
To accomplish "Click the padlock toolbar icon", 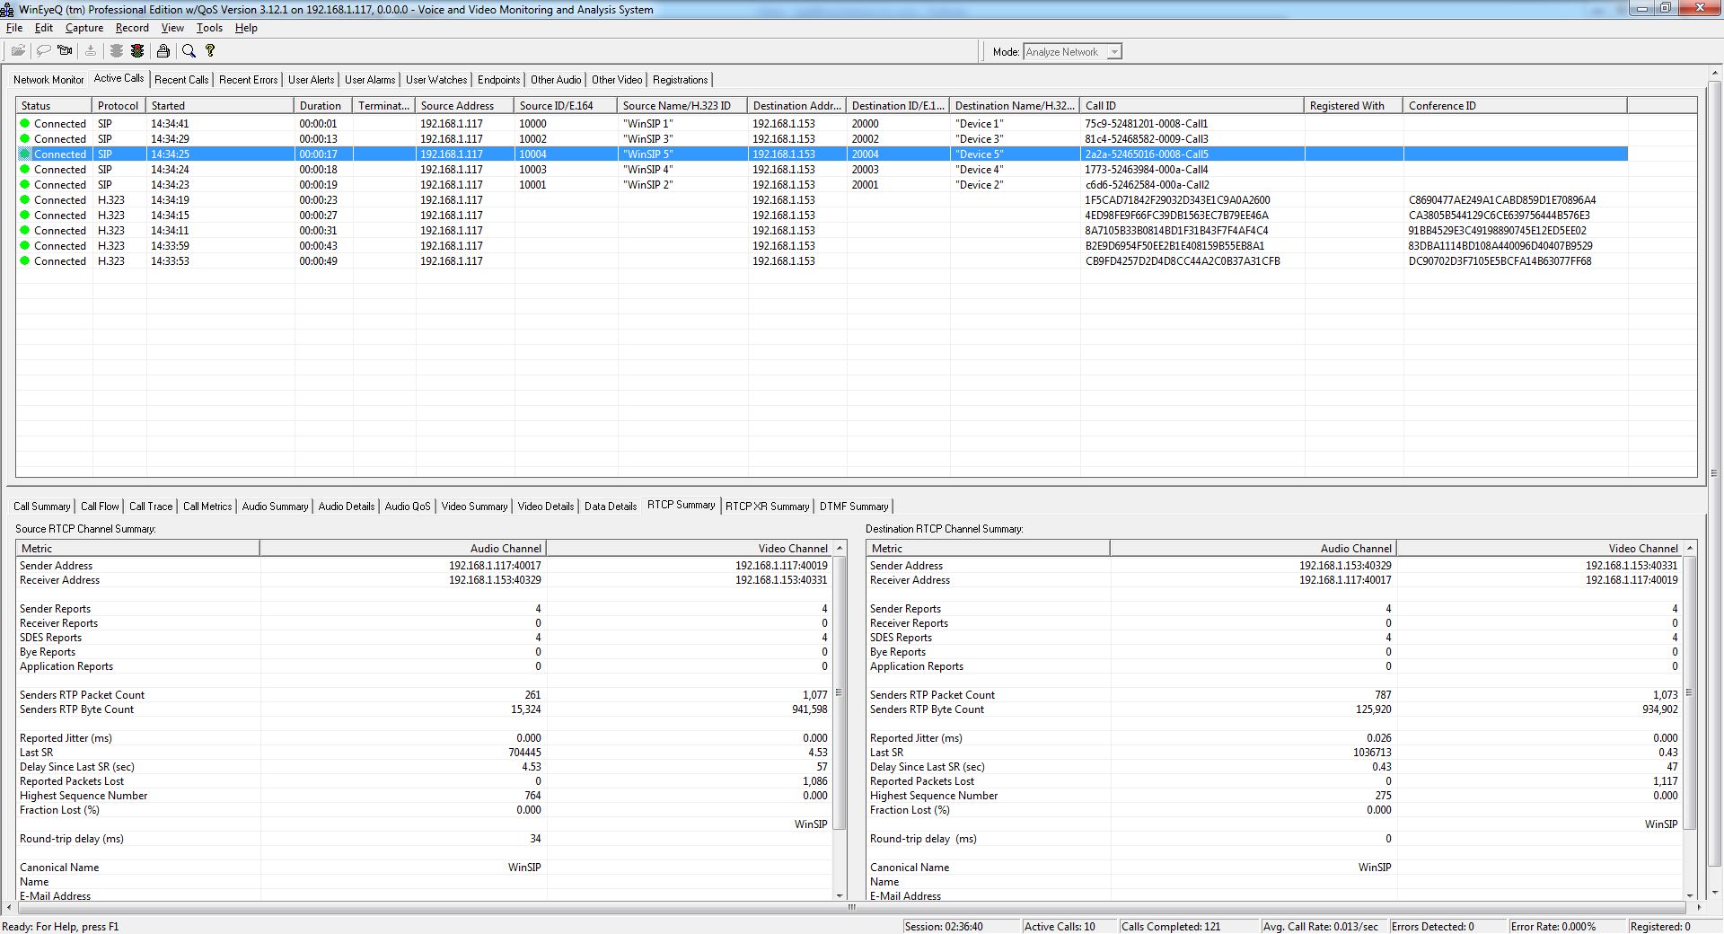I will pos(163,51).
